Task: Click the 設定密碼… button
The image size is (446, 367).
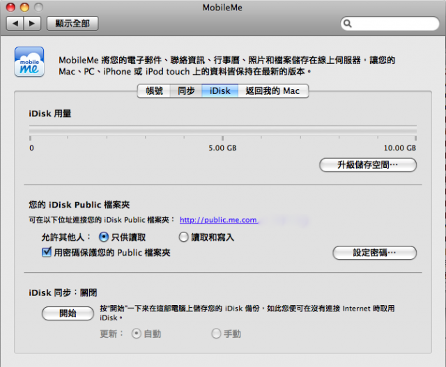Action: coord(375,253)
